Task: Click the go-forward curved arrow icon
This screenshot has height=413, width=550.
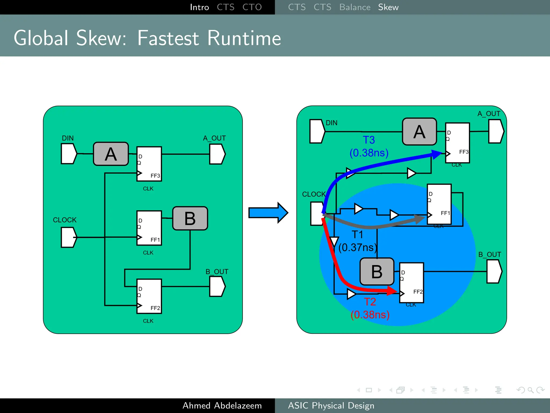Action: click(x=540, y=390)
